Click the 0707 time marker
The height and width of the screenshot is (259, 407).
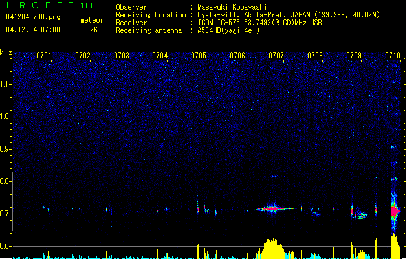(276, 56)
